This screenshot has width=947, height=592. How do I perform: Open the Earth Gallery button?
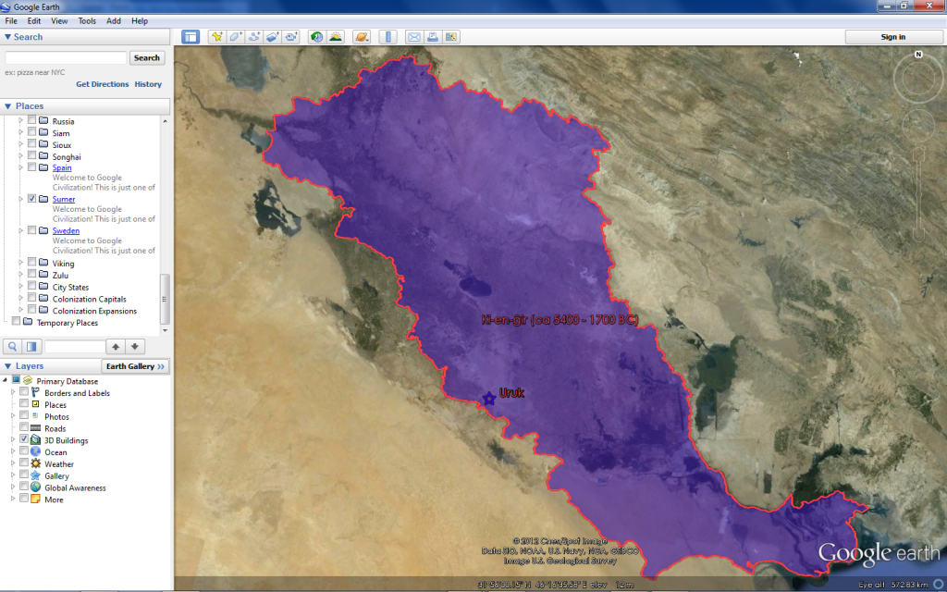point(135,366)
